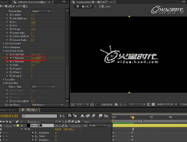Click the Graph Editor icon in timeline
187x142 pixels.
(x=106, y=116)
